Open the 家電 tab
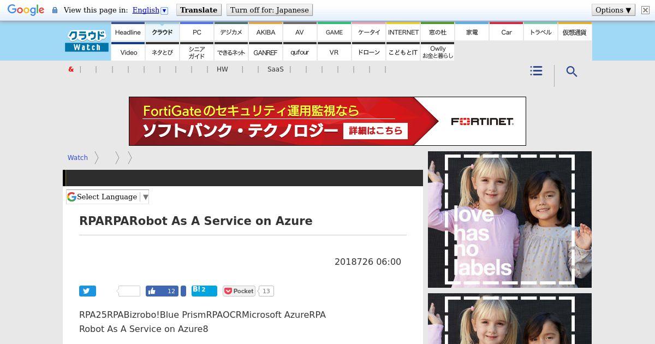Viewport: 655px width, 344px height. click(x=472, y=32)
